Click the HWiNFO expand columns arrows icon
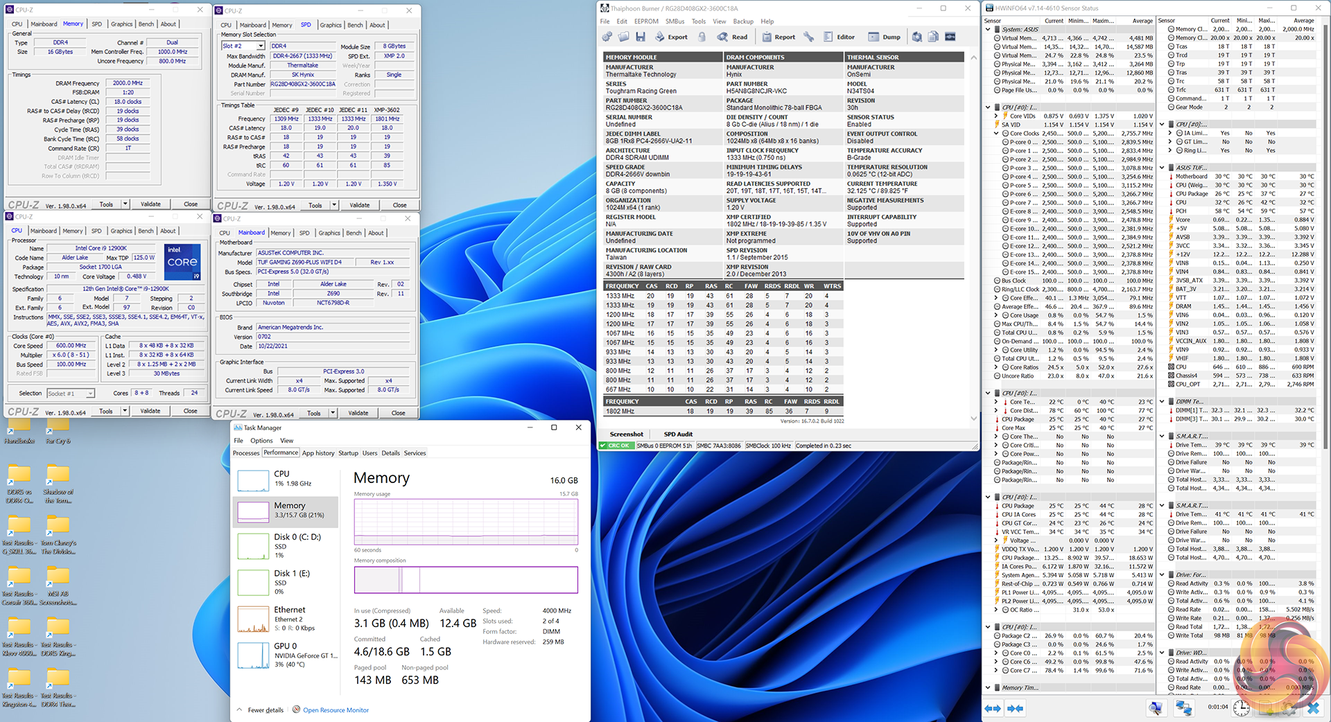Image resolution: width=1331 pixels, height=722 pixels. (993, 708)
